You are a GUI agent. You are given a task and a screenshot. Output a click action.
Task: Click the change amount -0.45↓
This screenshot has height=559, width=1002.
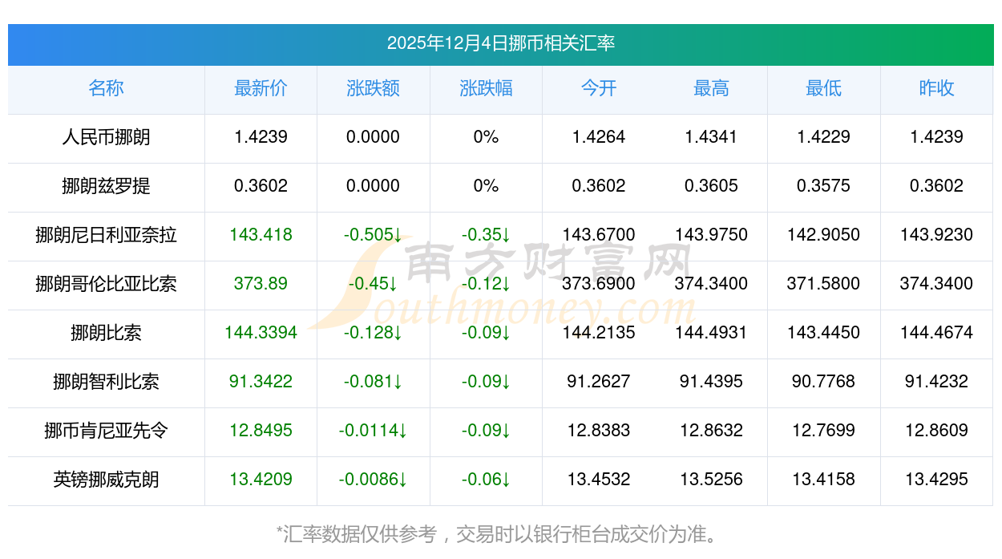pos(374,284)
